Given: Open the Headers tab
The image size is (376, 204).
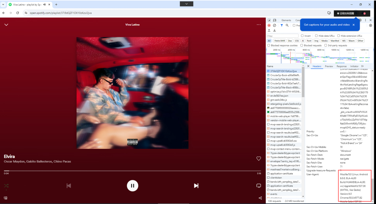Looking at the screenshot, I should pyautogui.click(x=317, y=66).
